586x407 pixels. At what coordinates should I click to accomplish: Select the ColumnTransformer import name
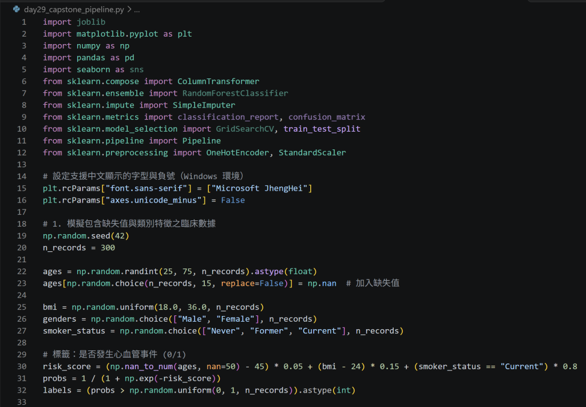[x=218, y=81]
